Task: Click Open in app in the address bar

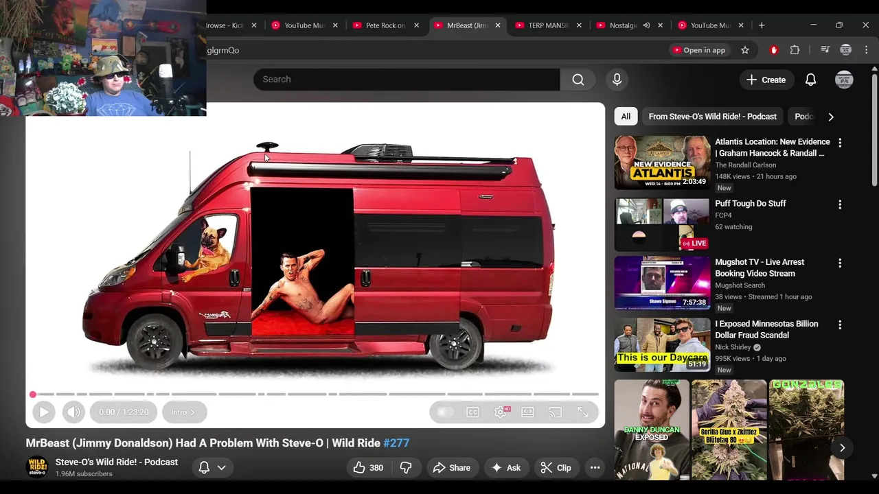Action: pos(699,50)
